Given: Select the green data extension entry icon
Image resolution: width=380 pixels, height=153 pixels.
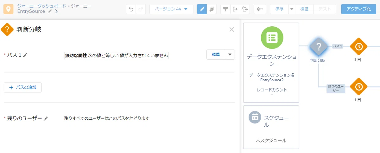Looking at the screenshot, I should 272,38.
